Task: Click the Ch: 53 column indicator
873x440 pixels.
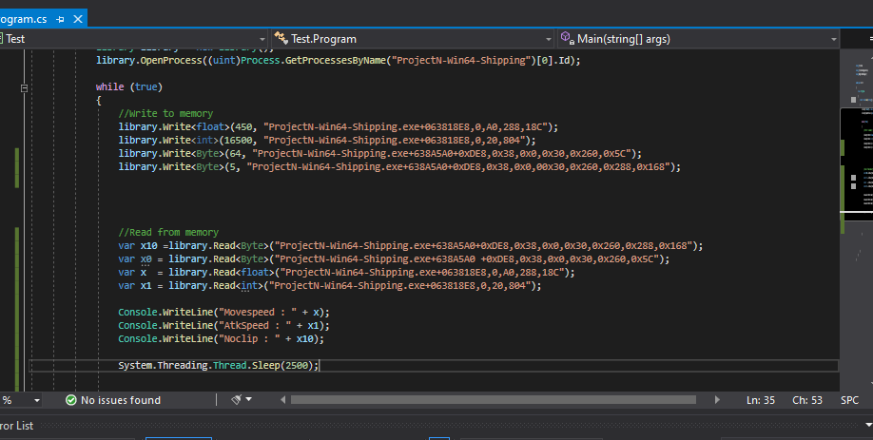Action: pos(807,400)
